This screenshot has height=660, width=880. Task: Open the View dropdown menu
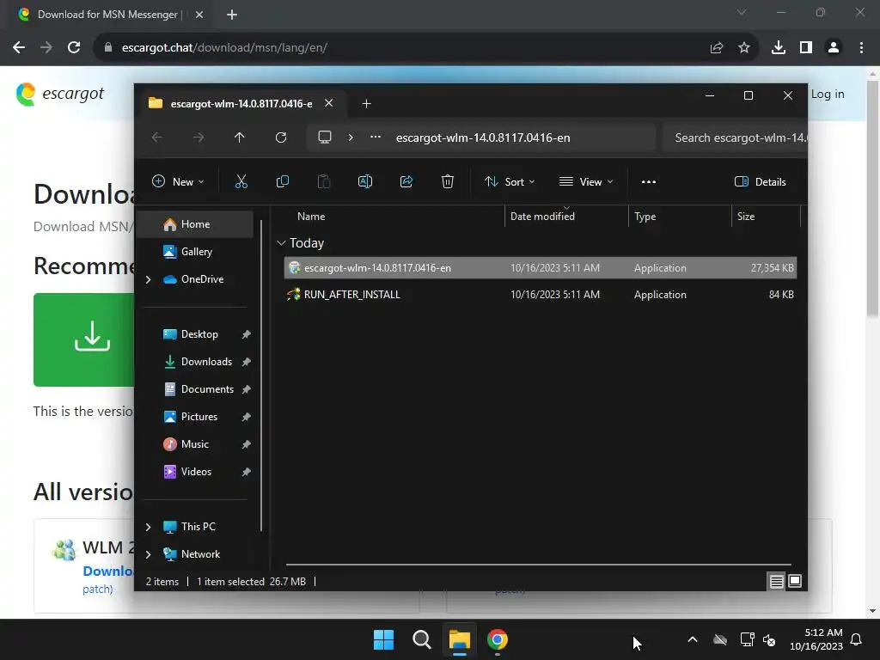586,182
